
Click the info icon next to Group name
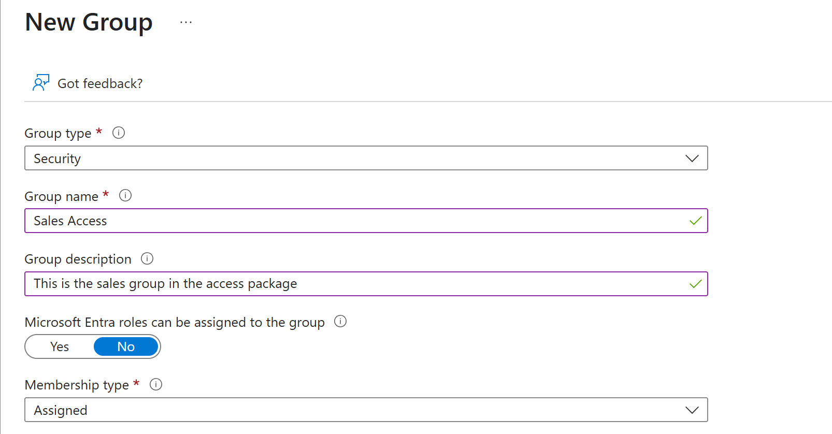(x=125, y=196)
